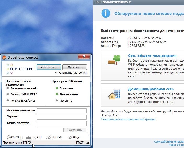The width and height of the screenshot is (184, 148).
Task: Open Показать дополнительные настройки link
Action: (x=128, y=119)
